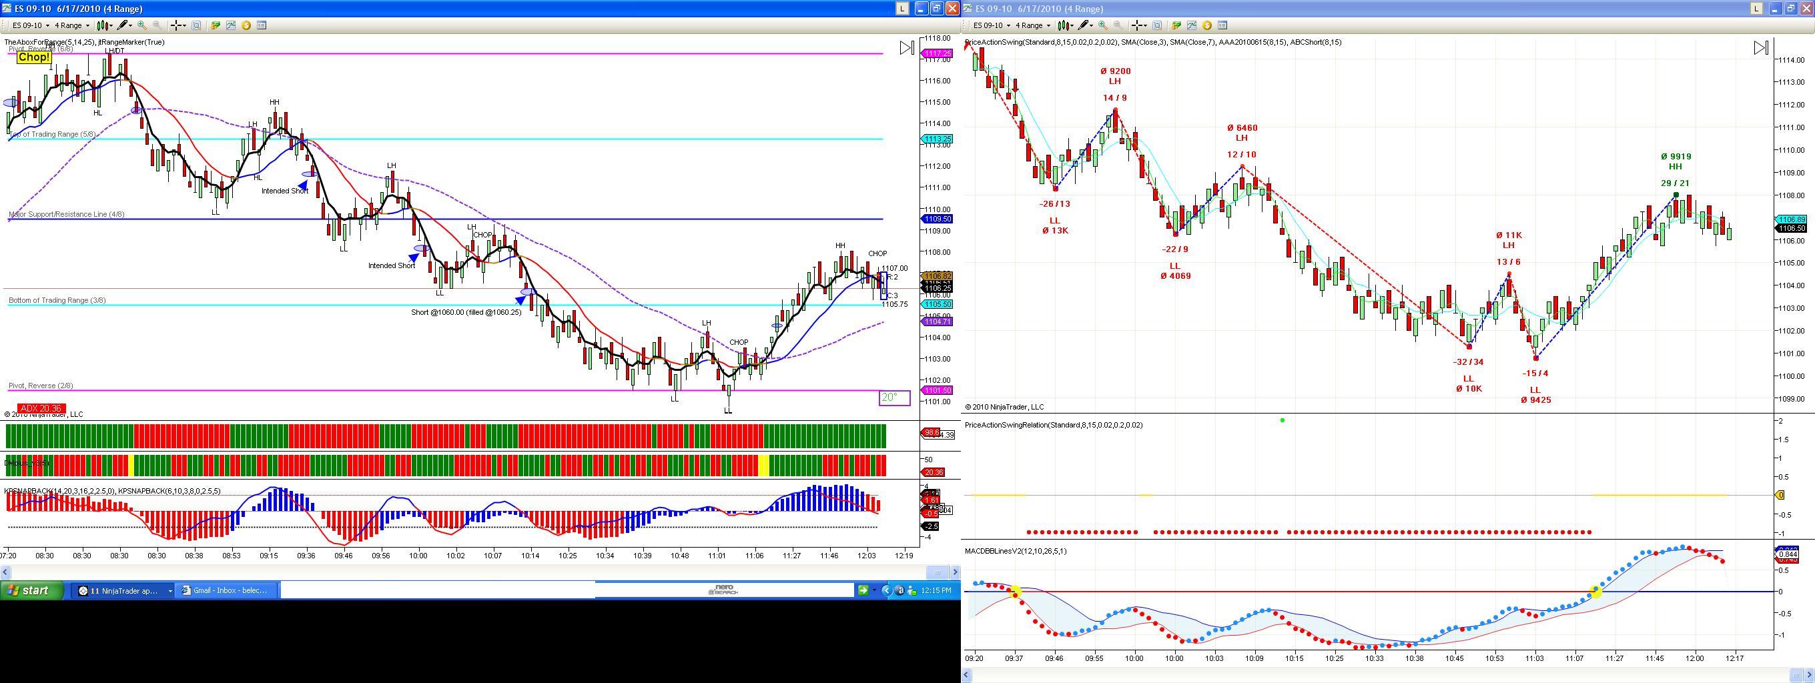Screen dimensions: 1815x683
Task: Open the 4 Range interval dropdown, right chart
Action: [1034, 25]
